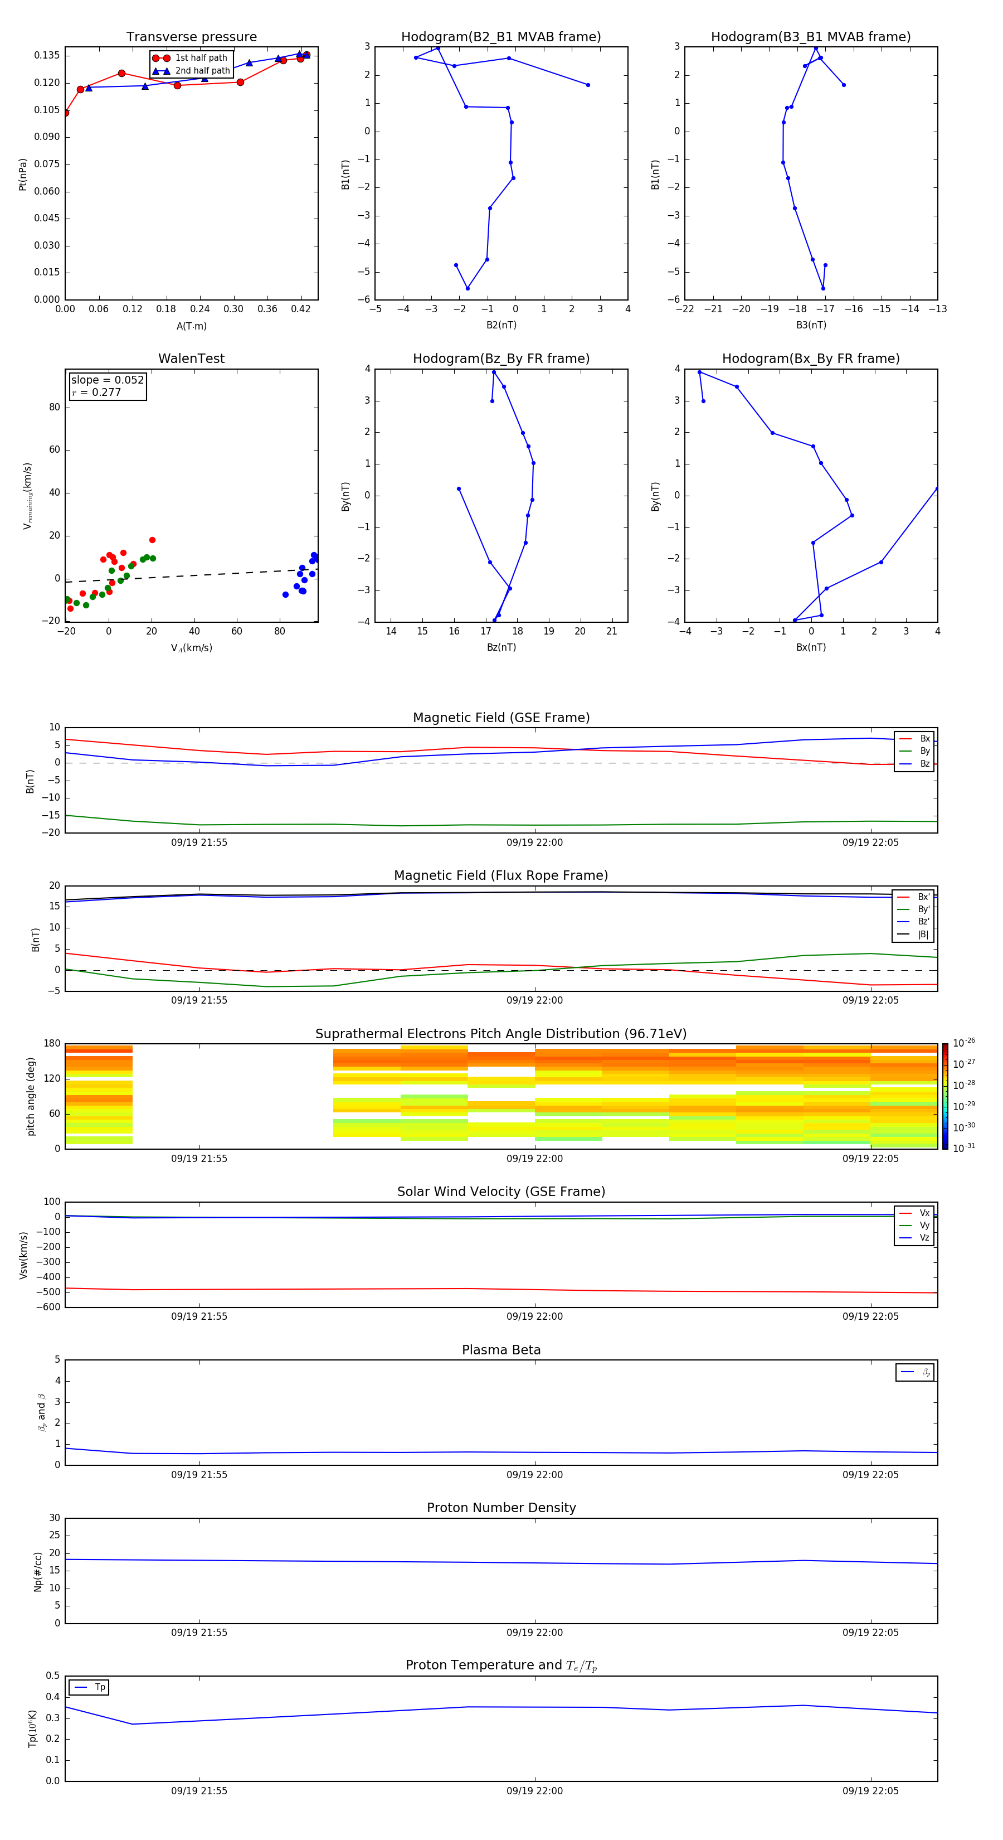Click 'Hodogram(B3_B1 MVAB frame)' title
The height and width of the screenshot is (1840, 1003).
click(x=811, y=37)
